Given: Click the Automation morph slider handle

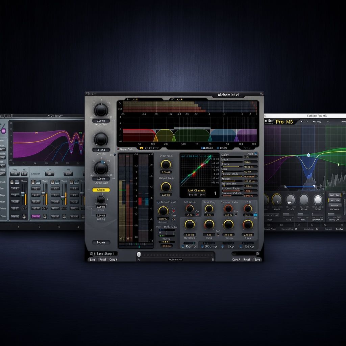Looking at the screenshot, I should [139, 254].
